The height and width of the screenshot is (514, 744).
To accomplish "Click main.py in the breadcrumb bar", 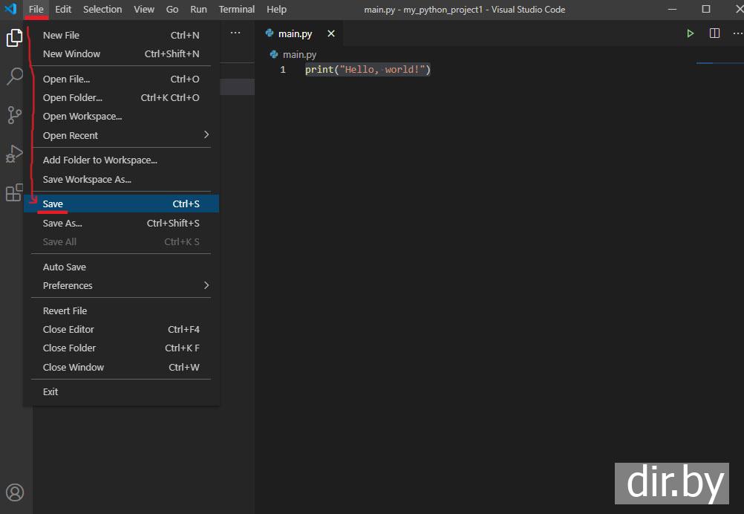I will tap(299, 54).
